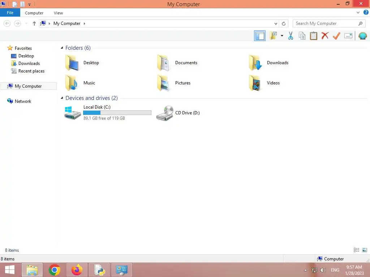Open the File ribbon tab
This screenshot has height=277, width=370.
10,13
